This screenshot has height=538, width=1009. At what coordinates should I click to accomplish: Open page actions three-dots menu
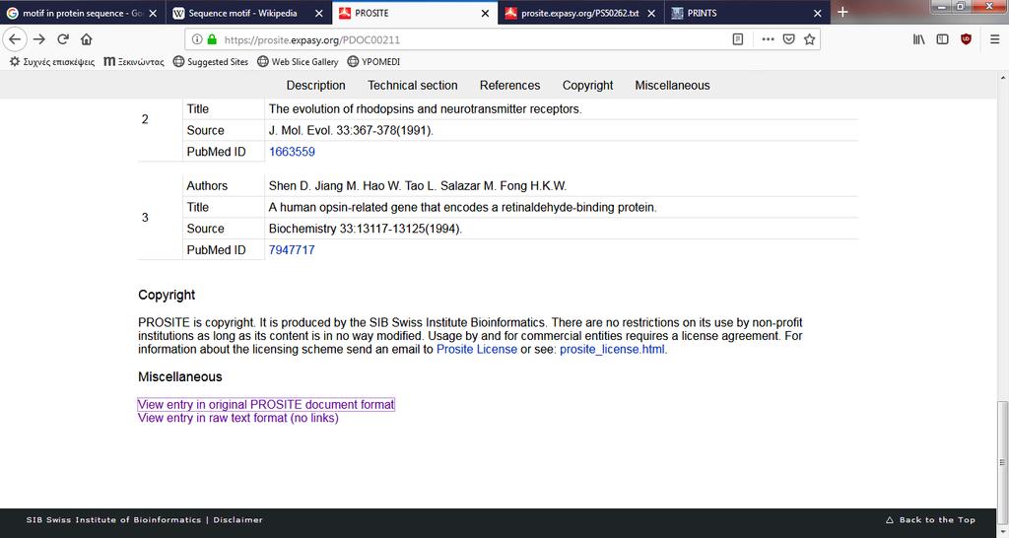click(768, 39)
